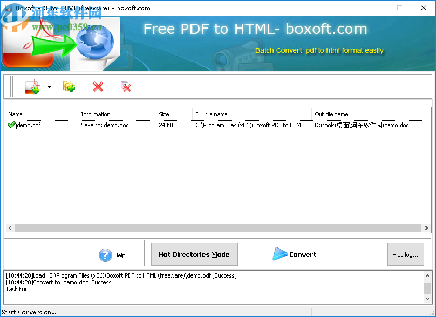
Task: Click the green checkmark beside demo.pdf
Action: (11, 125)
